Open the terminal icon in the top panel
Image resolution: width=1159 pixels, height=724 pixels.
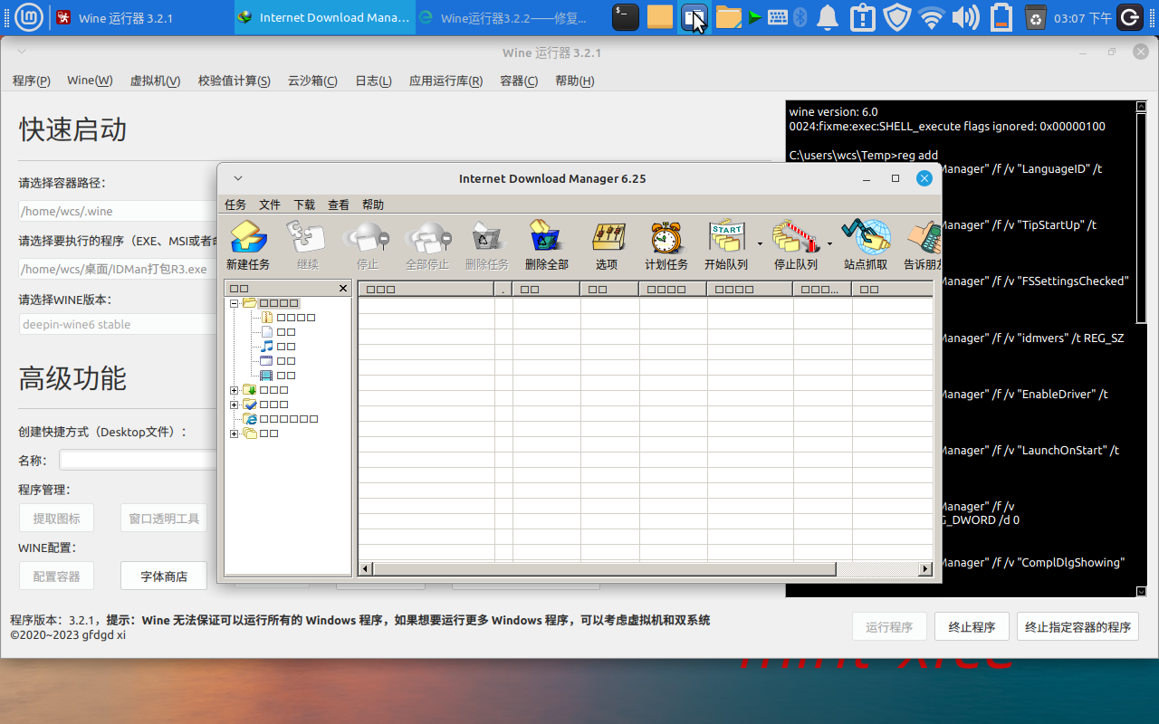click(x=626, y=17)
